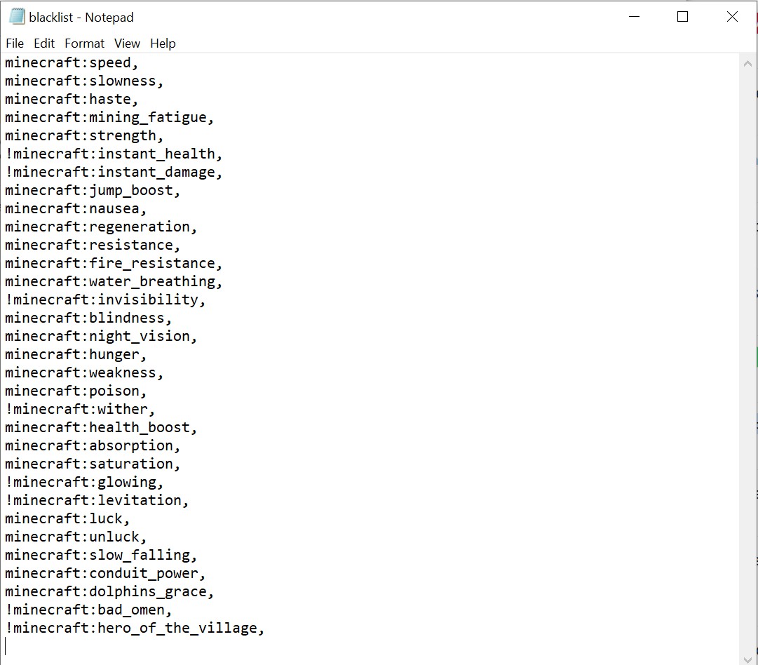Open the Help menu
758x665 pixels.
[x=163, y=43]
